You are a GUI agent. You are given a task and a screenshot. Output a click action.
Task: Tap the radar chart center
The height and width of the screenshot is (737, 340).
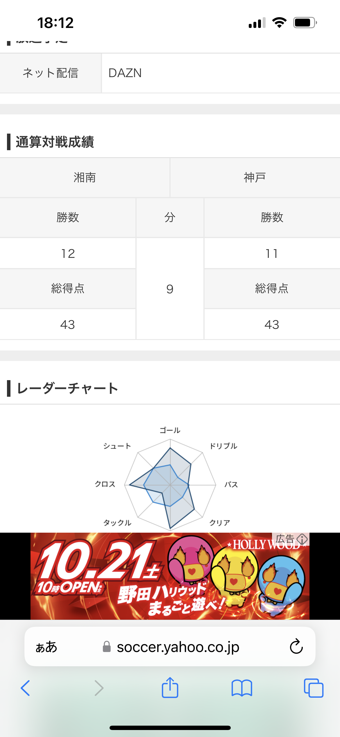170,485
